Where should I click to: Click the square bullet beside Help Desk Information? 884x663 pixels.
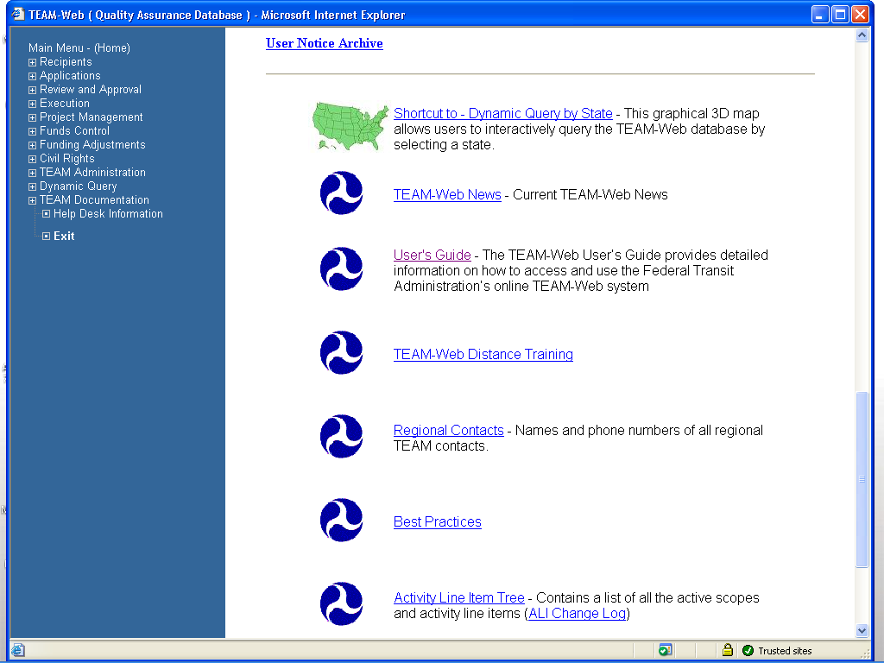click(x=47, y=214)
